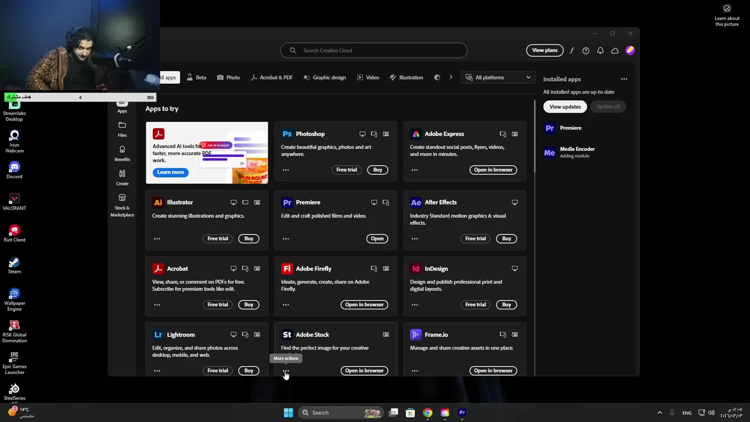Click the Search Creative Cloud field
Image resolution: width=750 pixels, height=422 pixels.
[x=374, y=50]
